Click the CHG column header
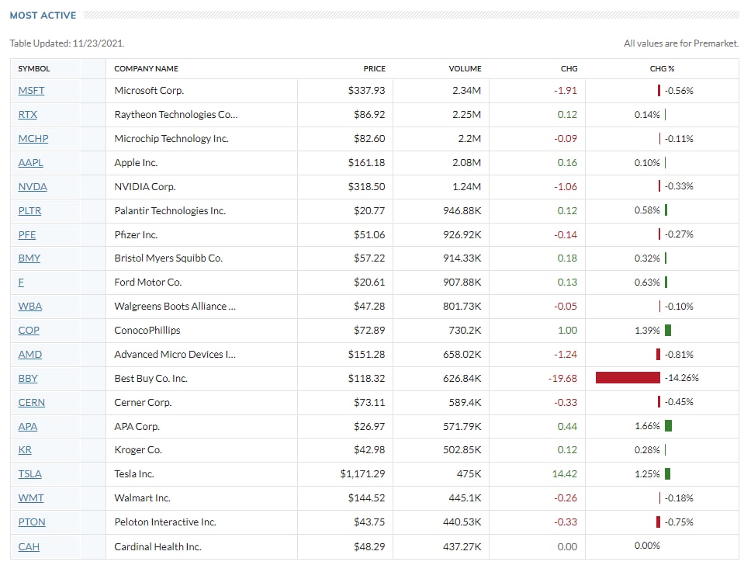Screen dimensions: 751x572 569,68
